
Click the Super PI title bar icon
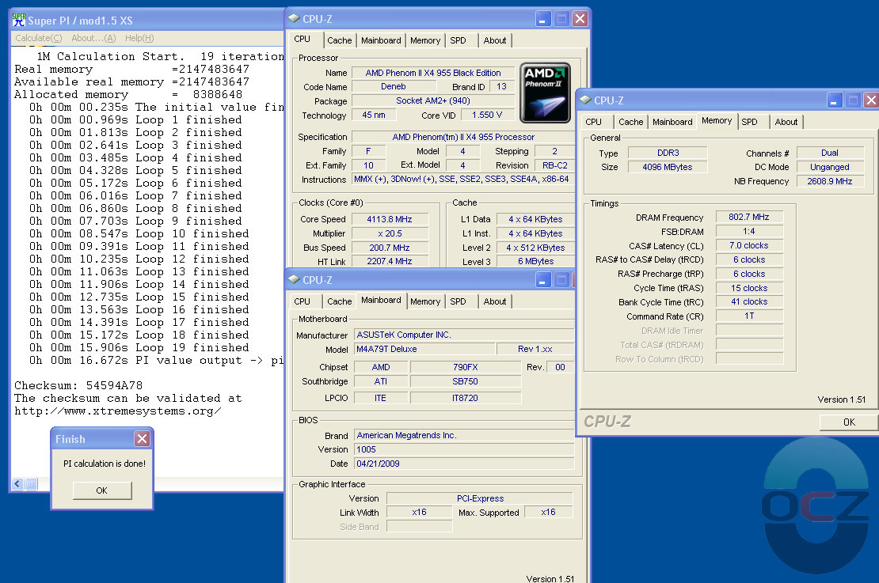(x=19, y=20)
